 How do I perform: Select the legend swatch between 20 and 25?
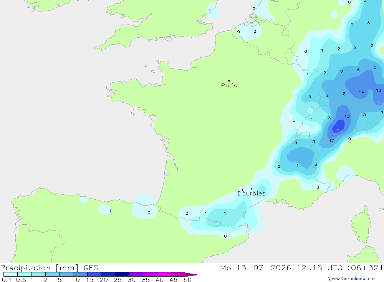[x=108, y=274]
